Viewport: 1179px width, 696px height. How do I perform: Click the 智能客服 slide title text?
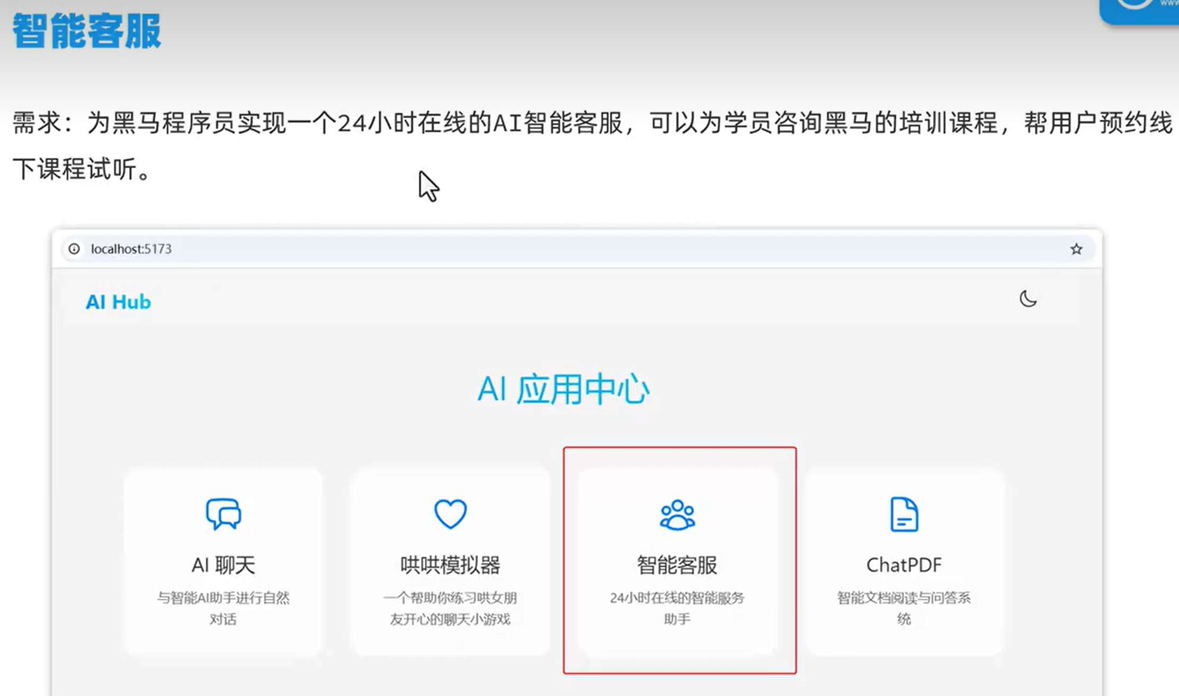click(x=86, y=31)
